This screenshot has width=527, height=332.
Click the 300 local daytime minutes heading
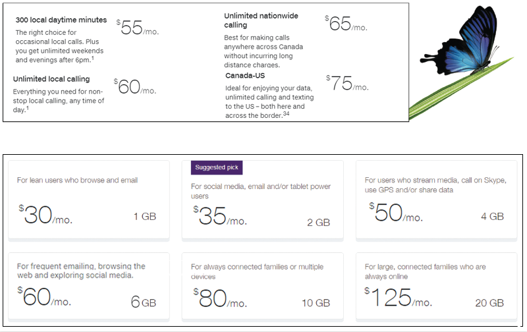point(61,20)
